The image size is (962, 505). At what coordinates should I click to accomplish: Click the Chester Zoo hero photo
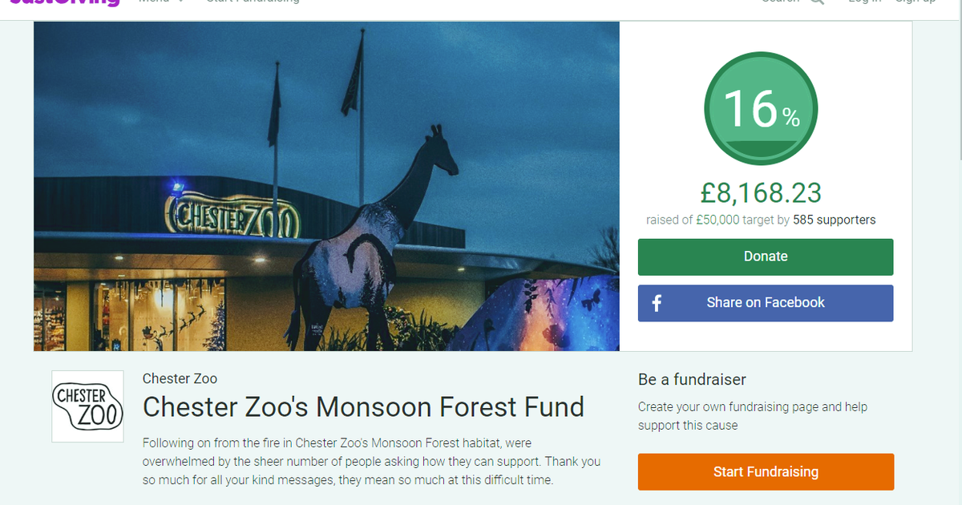pyautogui.click(x=326, y=186)
